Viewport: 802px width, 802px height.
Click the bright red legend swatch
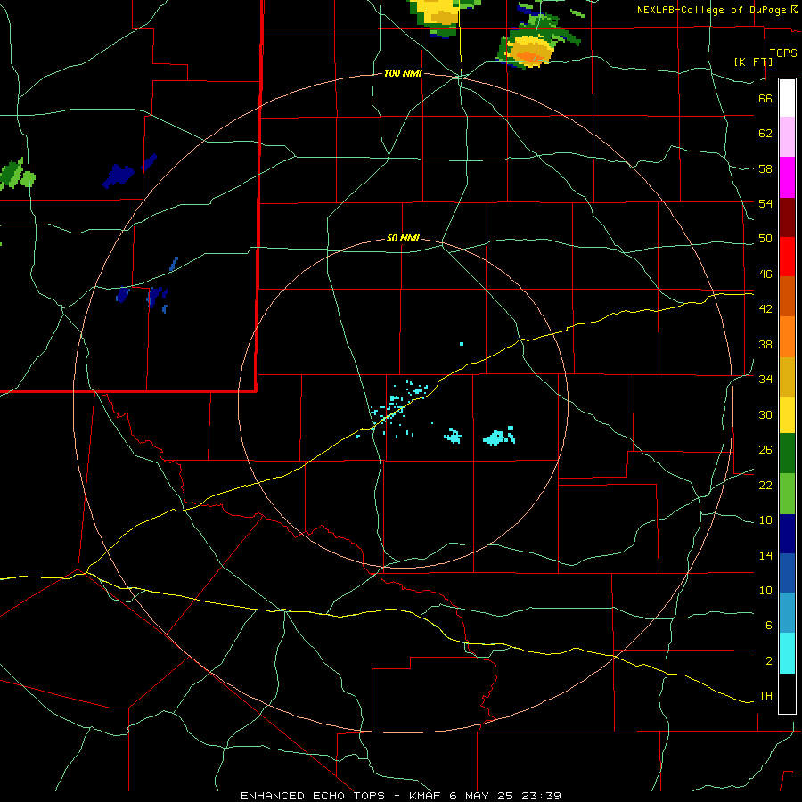pyautogui.click(x=787, y=257)
